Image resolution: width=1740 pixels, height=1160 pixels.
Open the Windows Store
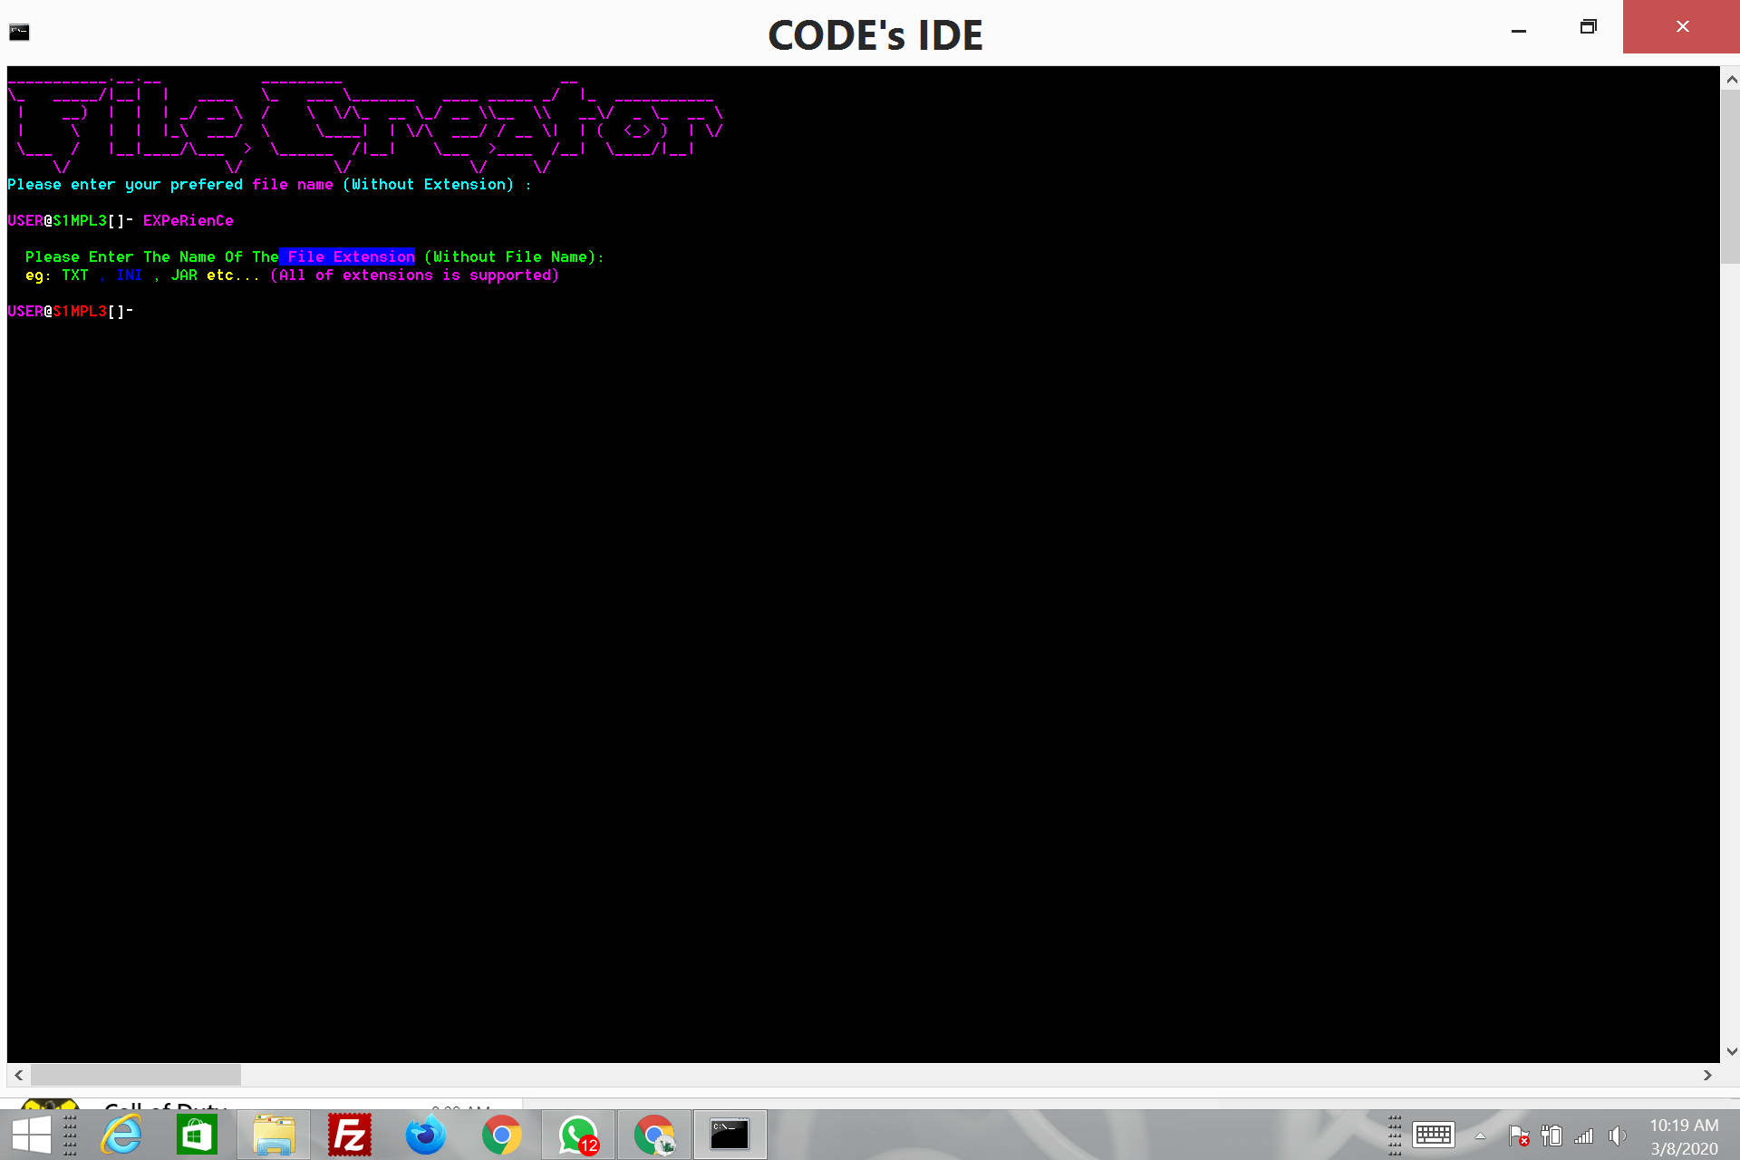point(198,1135)
